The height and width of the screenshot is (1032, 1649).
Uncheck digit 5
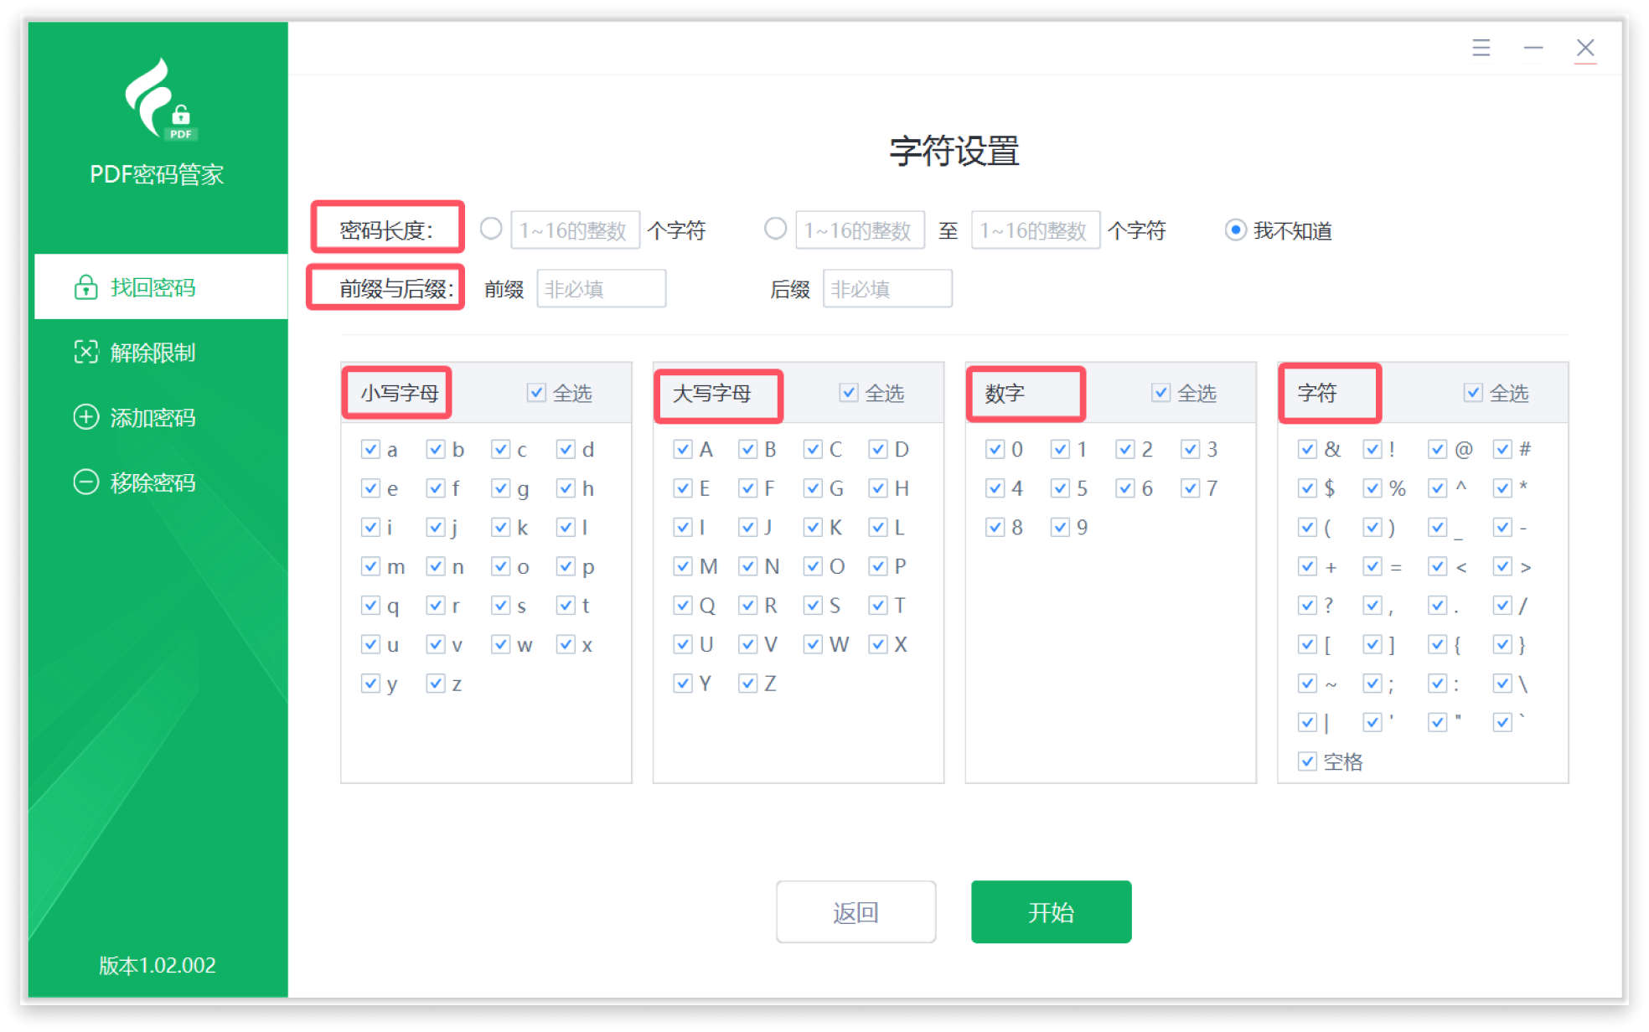(1060, 488)
